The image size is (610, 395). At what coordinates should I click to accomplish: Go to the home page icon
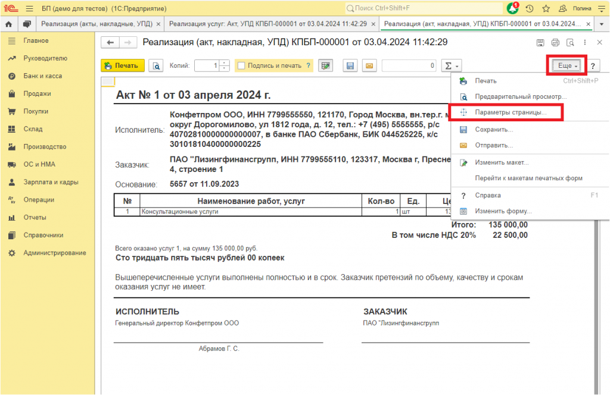click(x=8, y=24)
